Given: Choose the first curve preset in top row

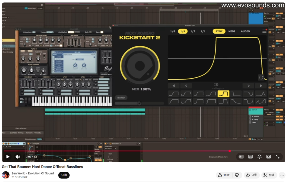Looking at the screenshot, I should point(174,94).
